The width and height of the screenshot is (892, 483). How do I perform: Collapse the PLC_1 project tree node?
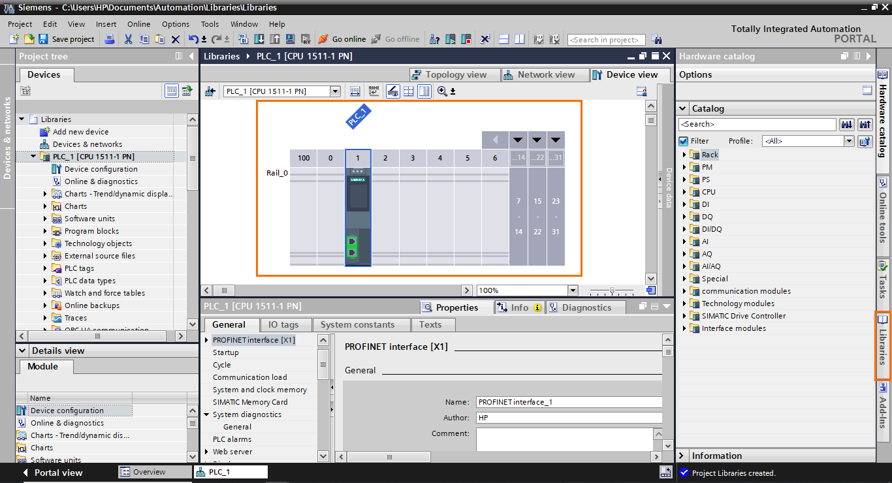[x=34, y=157]
